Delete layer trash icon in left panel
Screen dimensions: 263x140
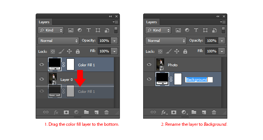106,112
